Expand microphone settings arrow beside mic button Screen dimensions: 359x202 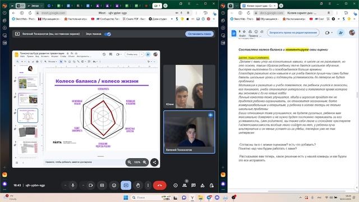point(65,185)
